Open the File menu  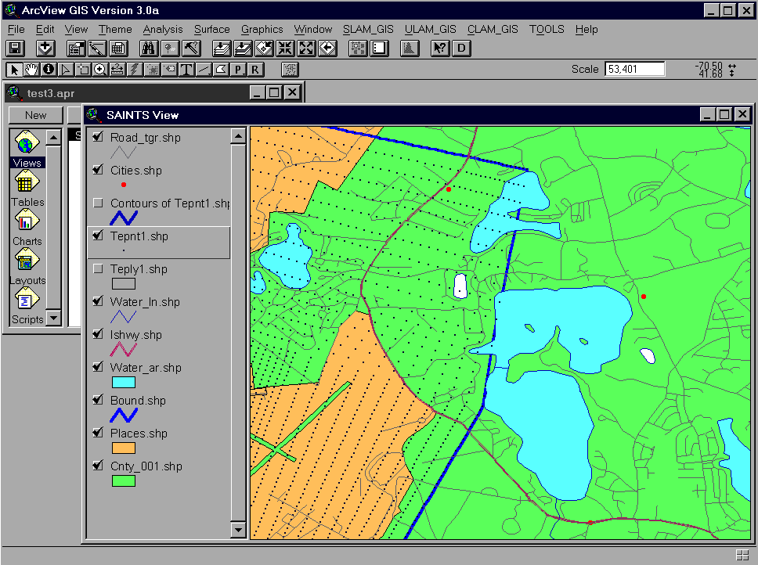coord(16,30)
